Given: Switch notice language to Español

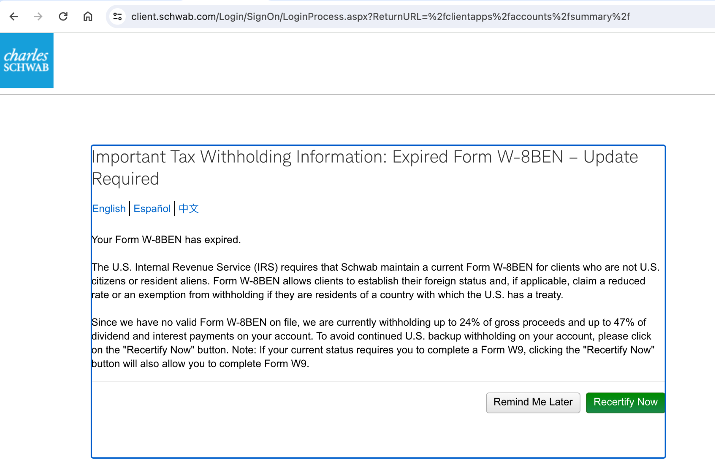Looking at the screenshot, I should [152, 209].
